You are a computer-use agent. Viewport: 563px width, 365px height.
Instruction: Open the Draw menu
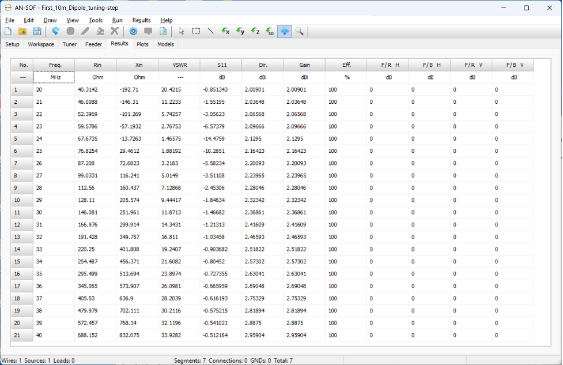(x=50, y=20)
